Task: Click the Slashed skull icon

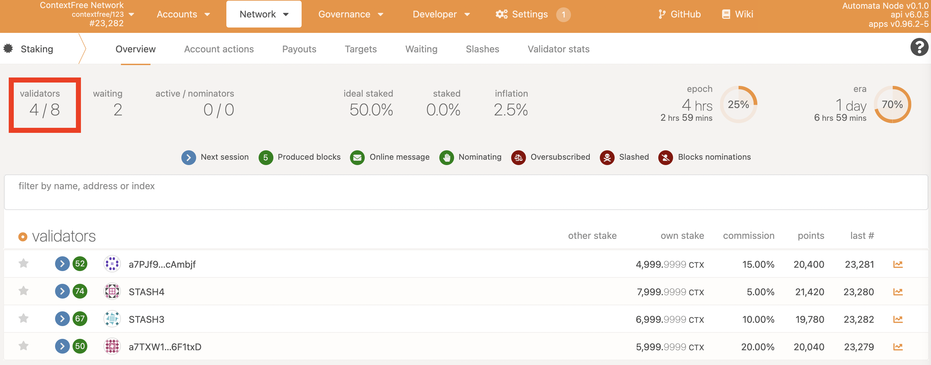Action: click(607, 157)
